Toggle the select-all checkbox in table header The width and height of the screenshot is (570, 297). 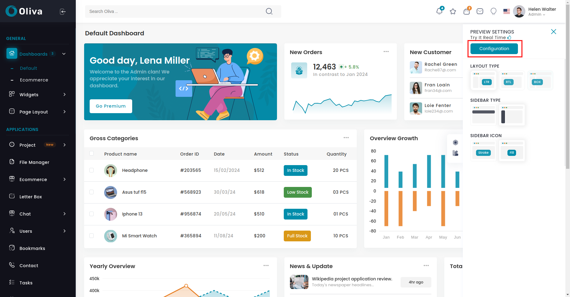click(x=92, y=153)
